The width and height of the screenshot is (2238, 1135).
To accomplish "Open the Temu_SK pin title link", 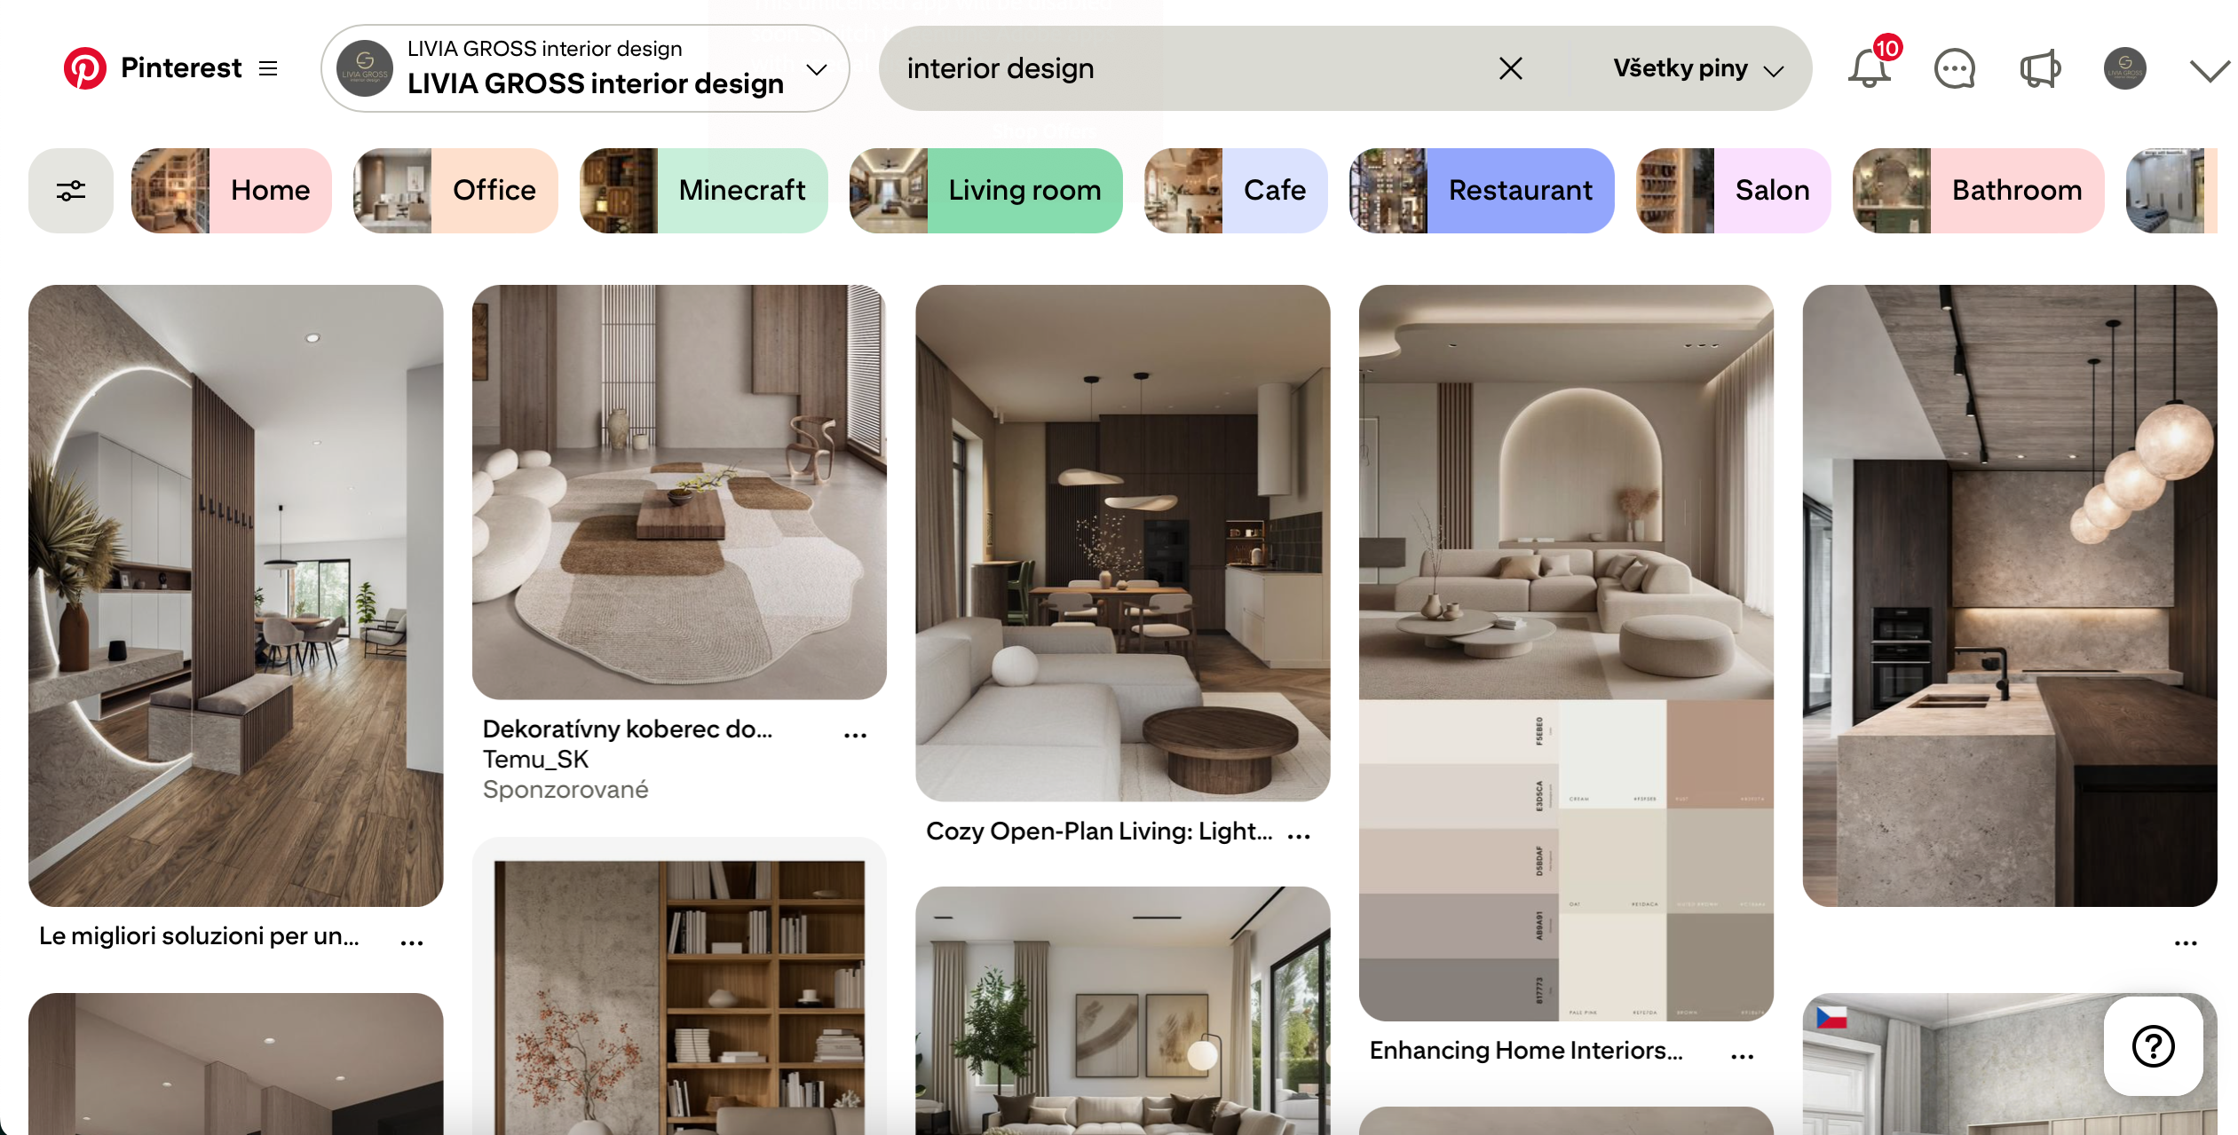I will 627,729.
